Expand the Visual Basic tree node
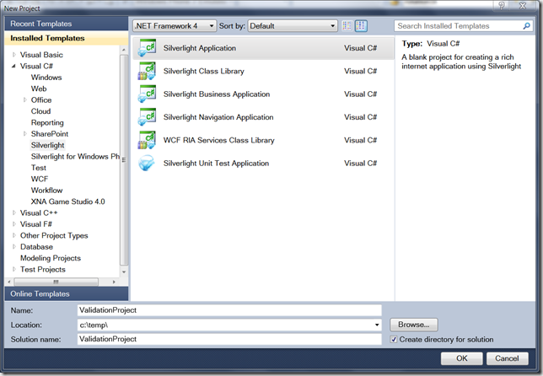Screen dimensions: 543x376 point(13,55)
